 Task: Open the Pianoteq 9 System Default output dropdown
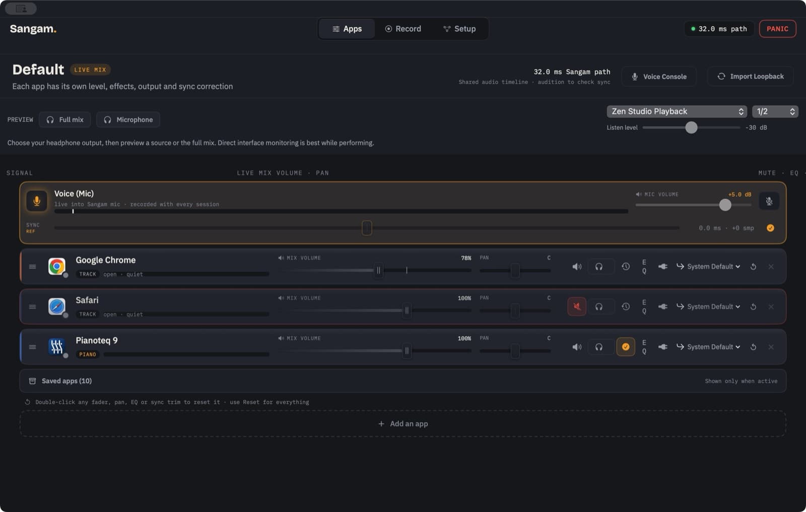click(708, 347)
